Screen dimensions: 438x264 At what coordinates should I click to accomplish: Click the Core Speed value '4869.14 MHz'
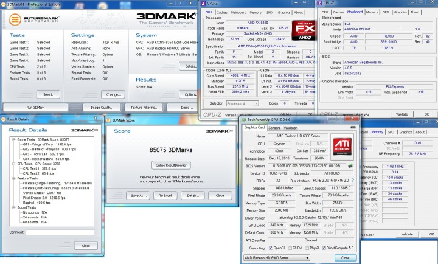[x=239, y=75]
